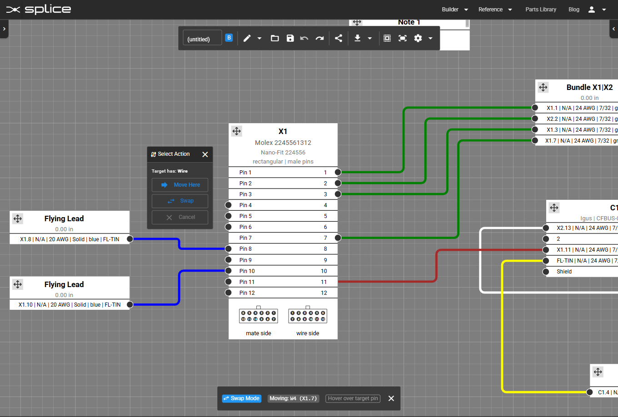618x417 pixels.
Task: Click the select-all marquee icon
Action: (387, 38)
